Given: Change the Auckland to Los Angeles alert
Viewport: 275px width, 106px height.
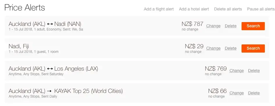Looking at the screenshot, I should (x=237, y=71).
